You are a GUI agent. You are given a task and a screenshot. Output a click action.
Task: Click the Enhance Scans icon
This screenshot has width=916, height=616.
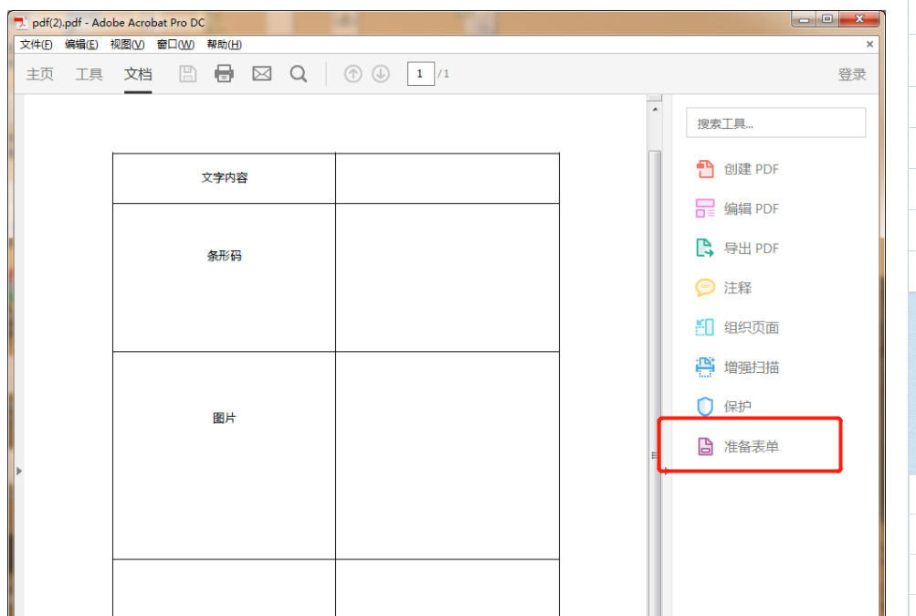705,367
